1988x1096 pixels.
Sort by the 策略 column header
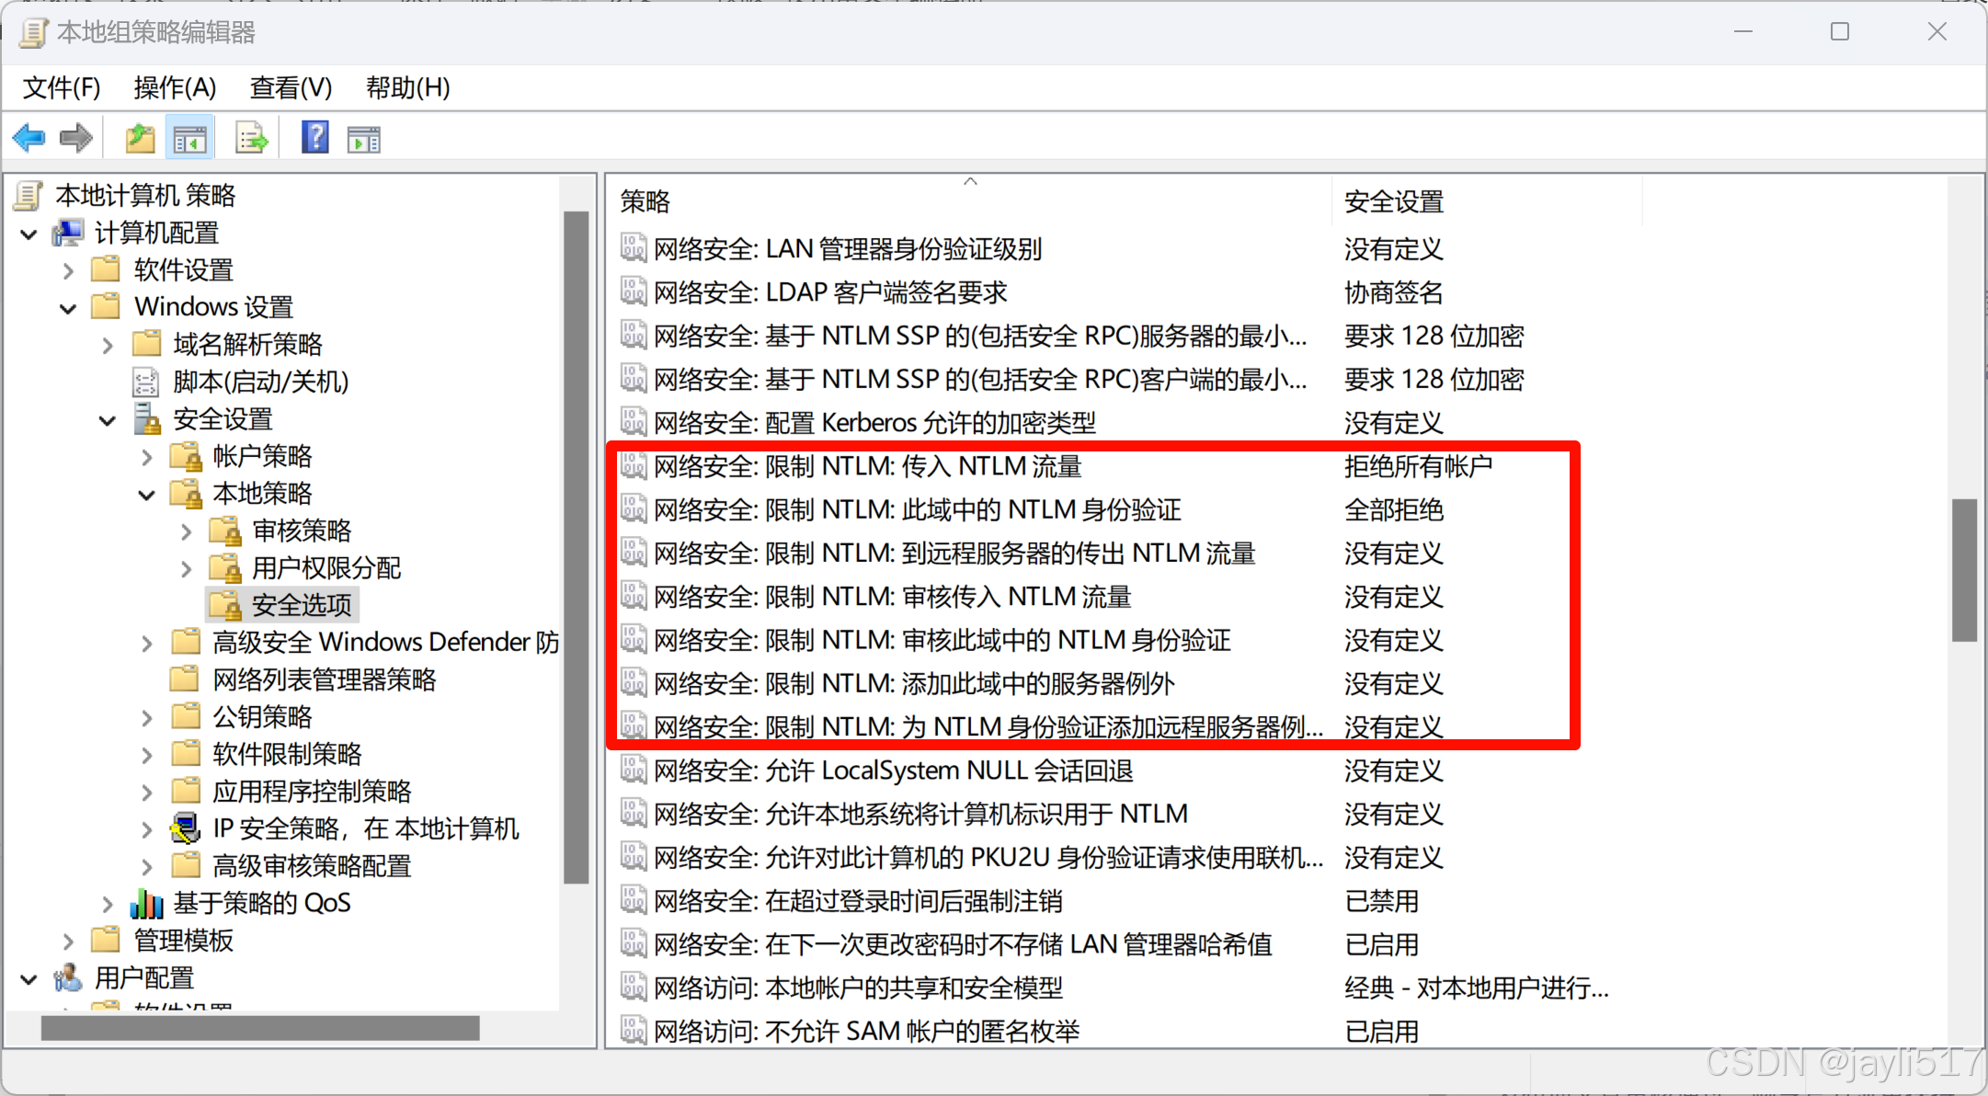(x=646, y=201)
